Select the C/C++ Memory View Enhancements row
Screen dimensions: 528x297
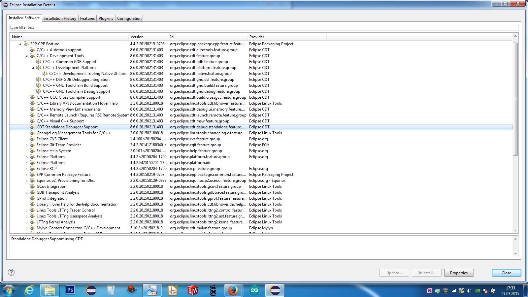tap(261, 109)
